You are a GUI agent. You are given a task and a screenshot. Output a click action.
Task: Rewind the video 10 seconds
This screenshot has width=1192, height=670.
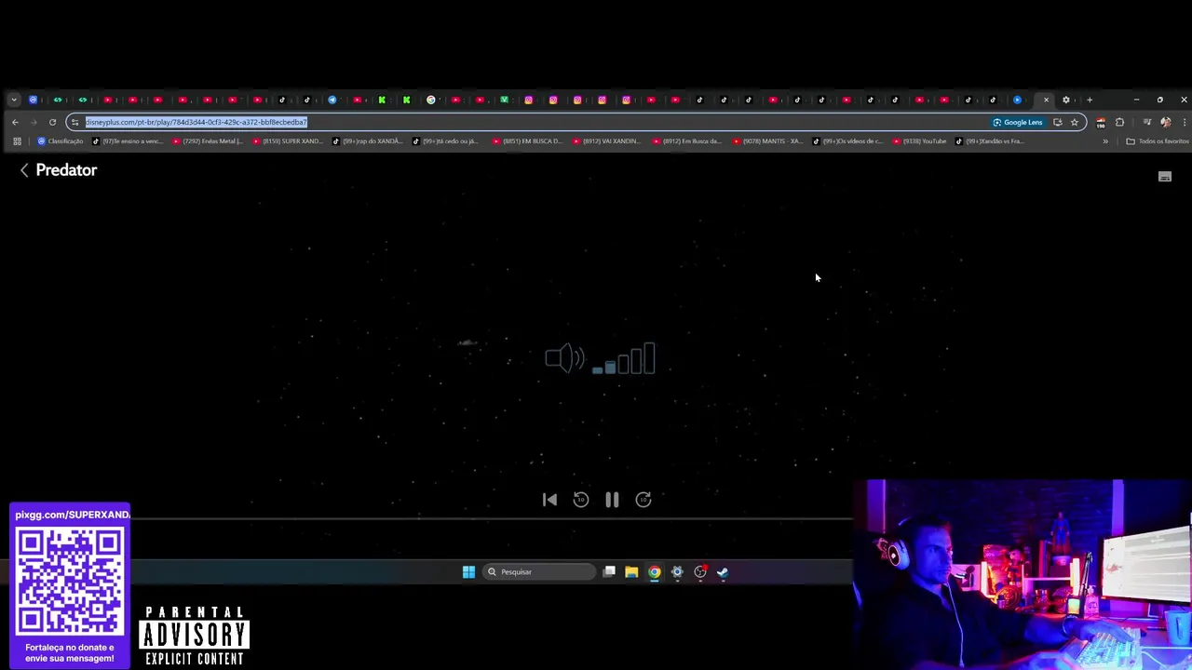click(x=581, y=500)
